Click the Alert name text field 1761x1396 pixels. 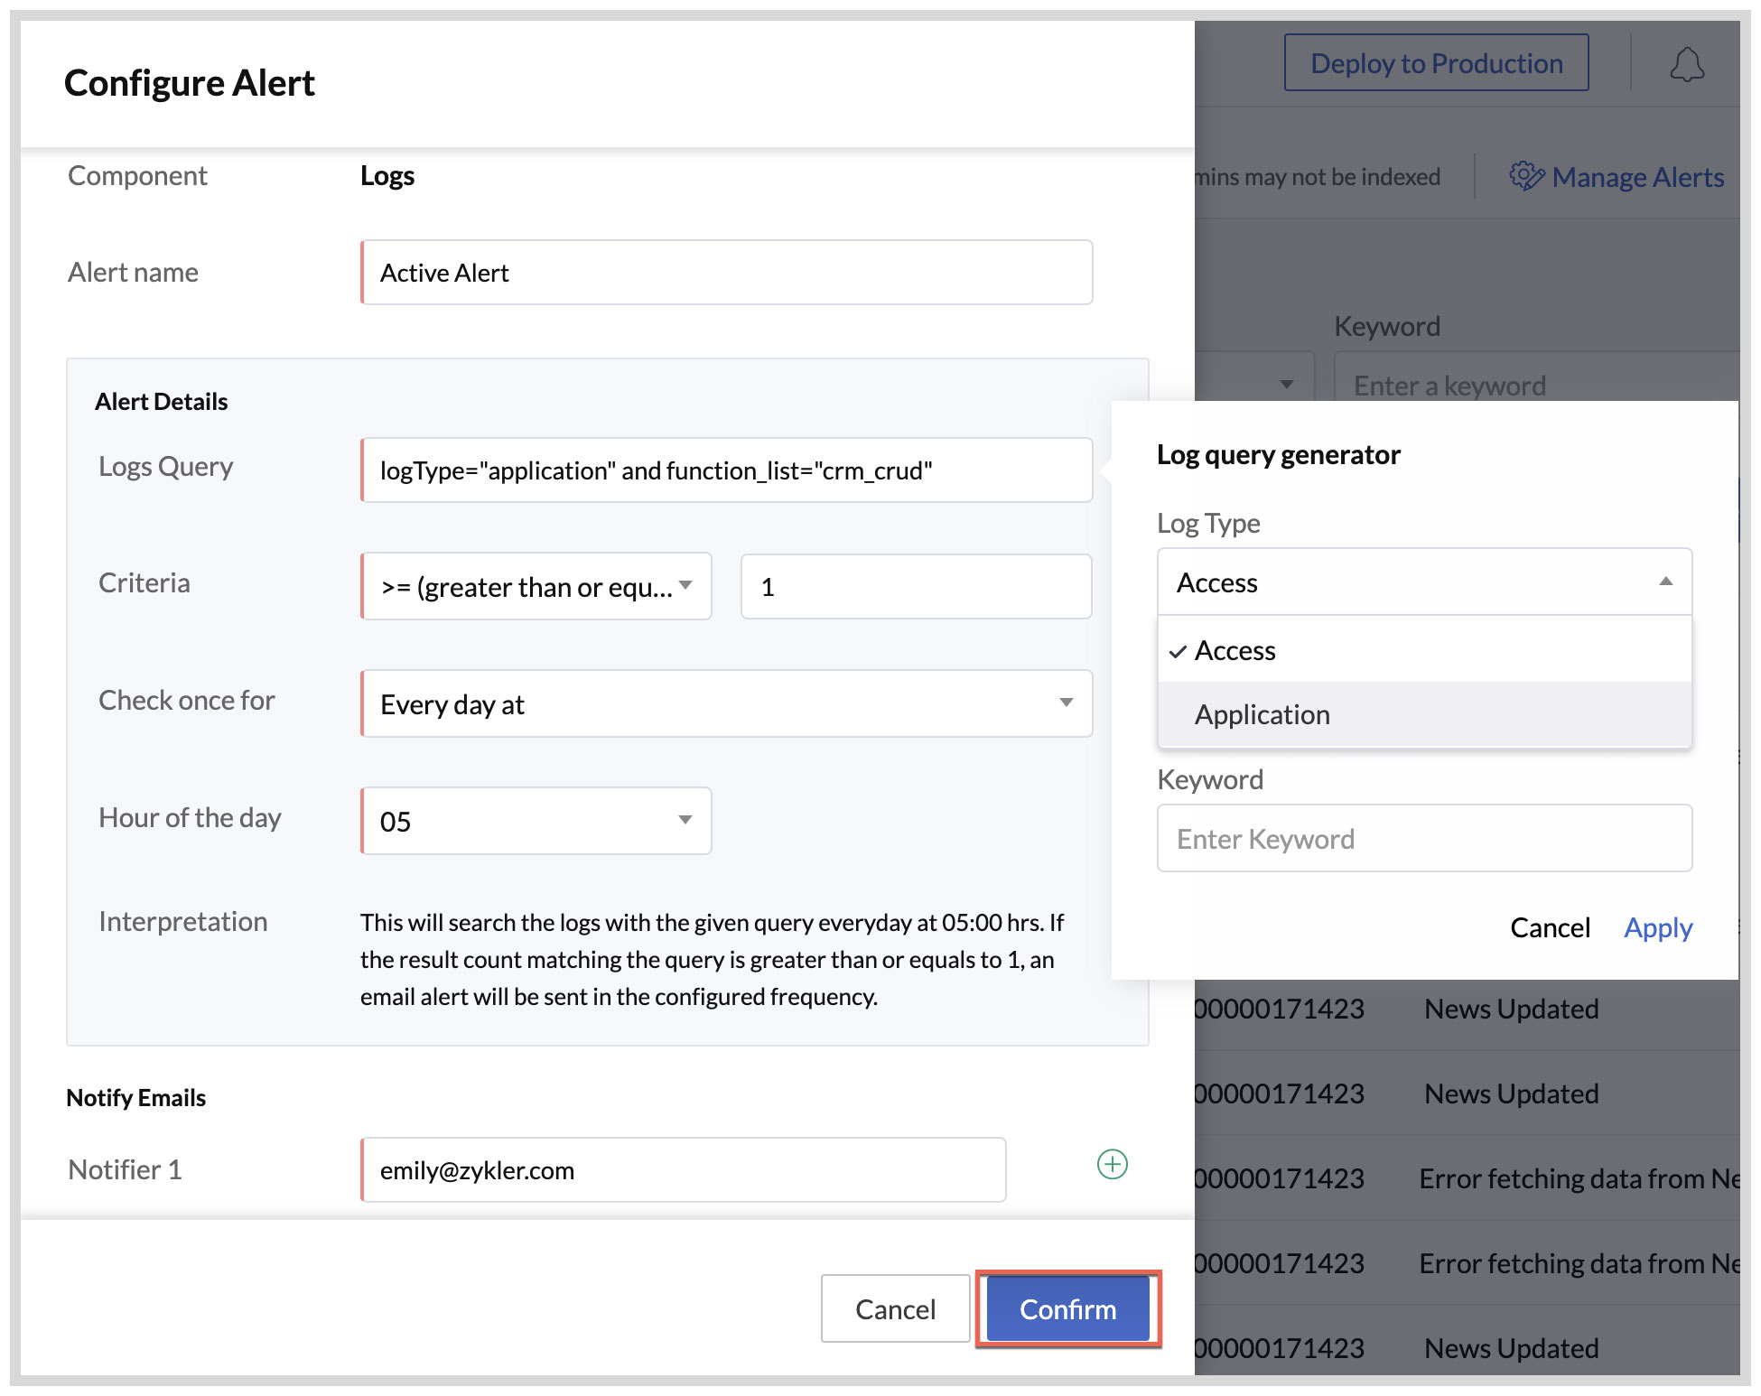726,273
